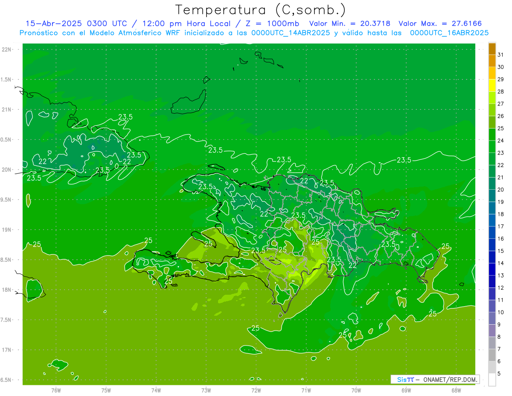Click the '17N' latitude axis label
This screenshot has height=396, width=512.
tap(7, 350)
